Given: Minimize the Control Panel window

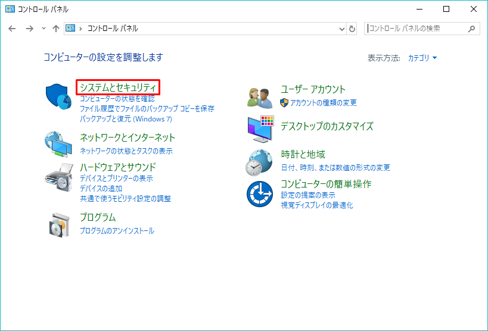Looking at the screenshot, I should [x=420, y=9].
